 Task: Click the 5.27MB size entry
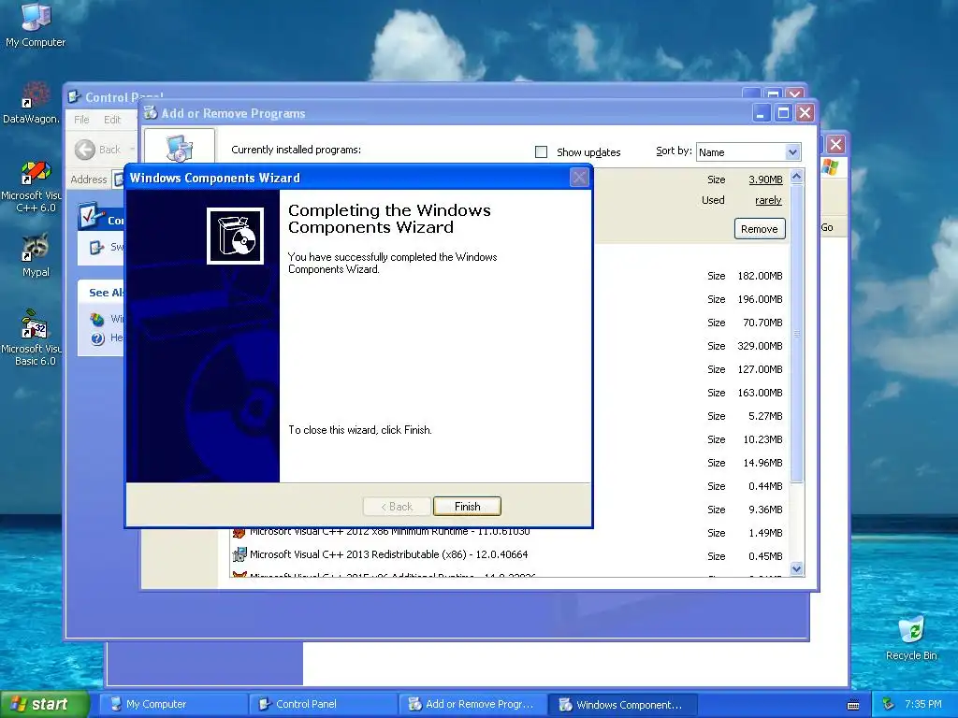765,416
